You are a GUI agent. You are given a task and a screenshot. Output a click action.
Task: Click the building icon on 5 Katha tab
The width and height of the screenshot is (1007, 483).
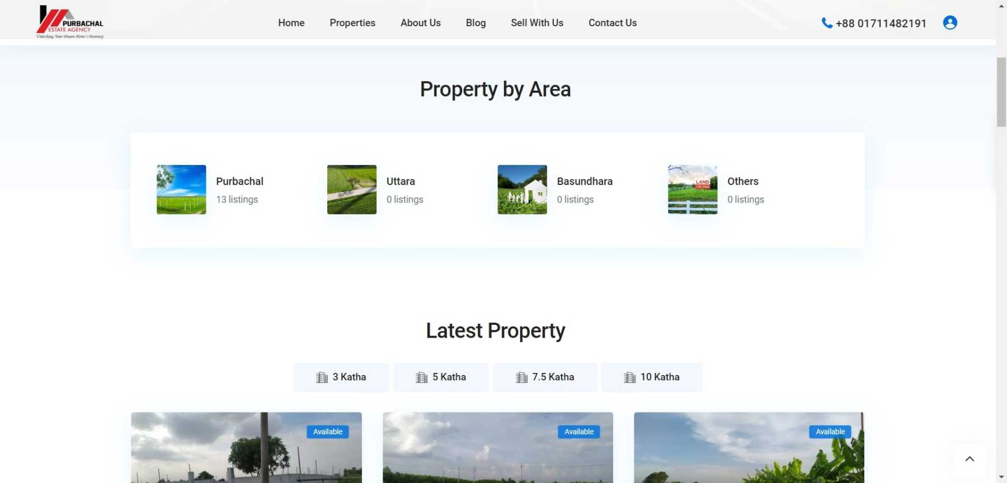[422, 377]
